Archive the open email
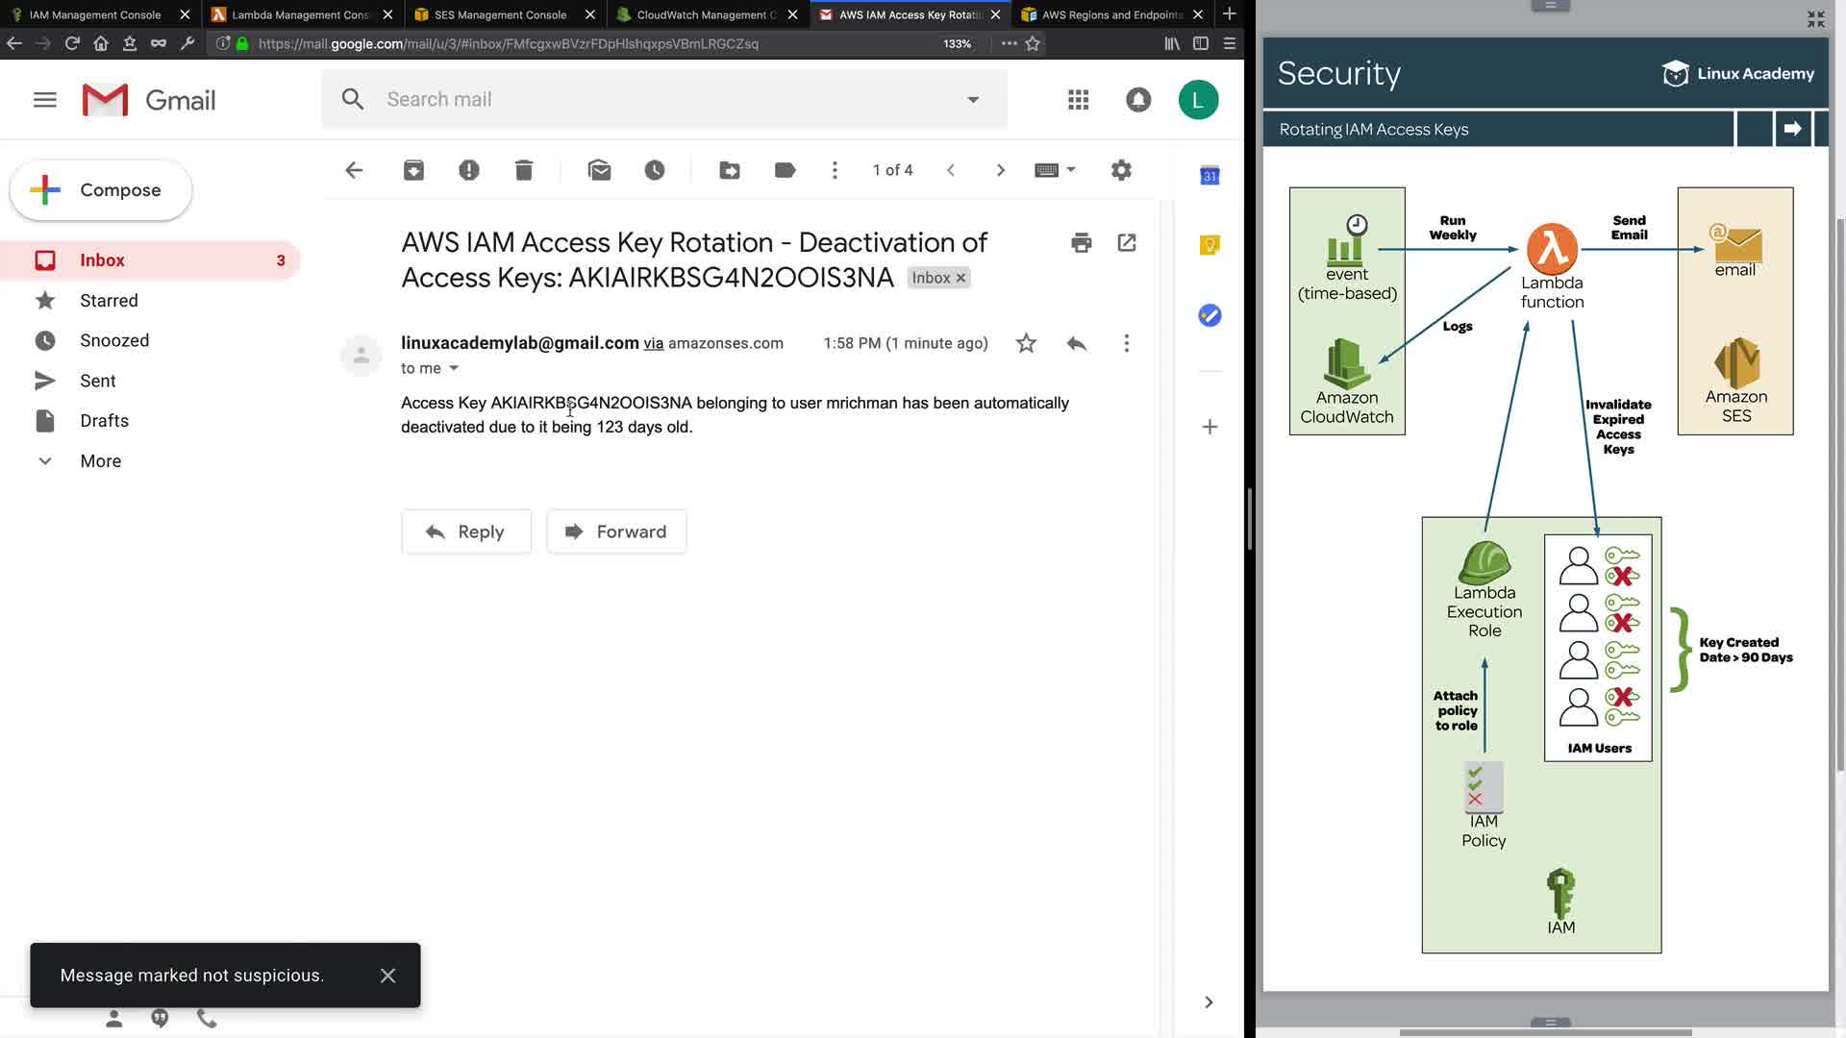This screenshot has height=1038, width=1846. (x=413, y=170)
